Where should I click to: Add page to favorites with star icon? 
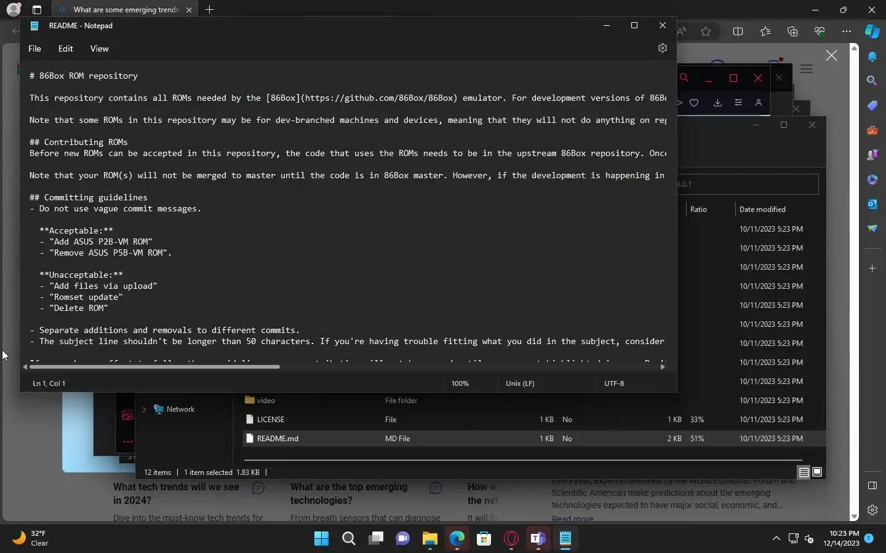click(x=706, y=31)
